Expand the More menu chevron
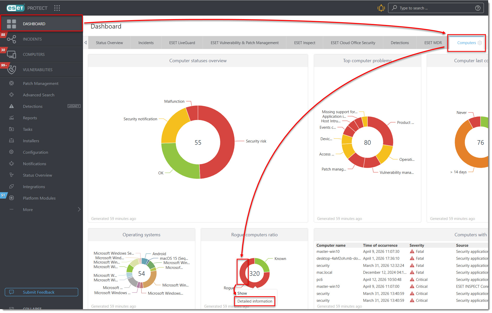 (x=79, y=210)
